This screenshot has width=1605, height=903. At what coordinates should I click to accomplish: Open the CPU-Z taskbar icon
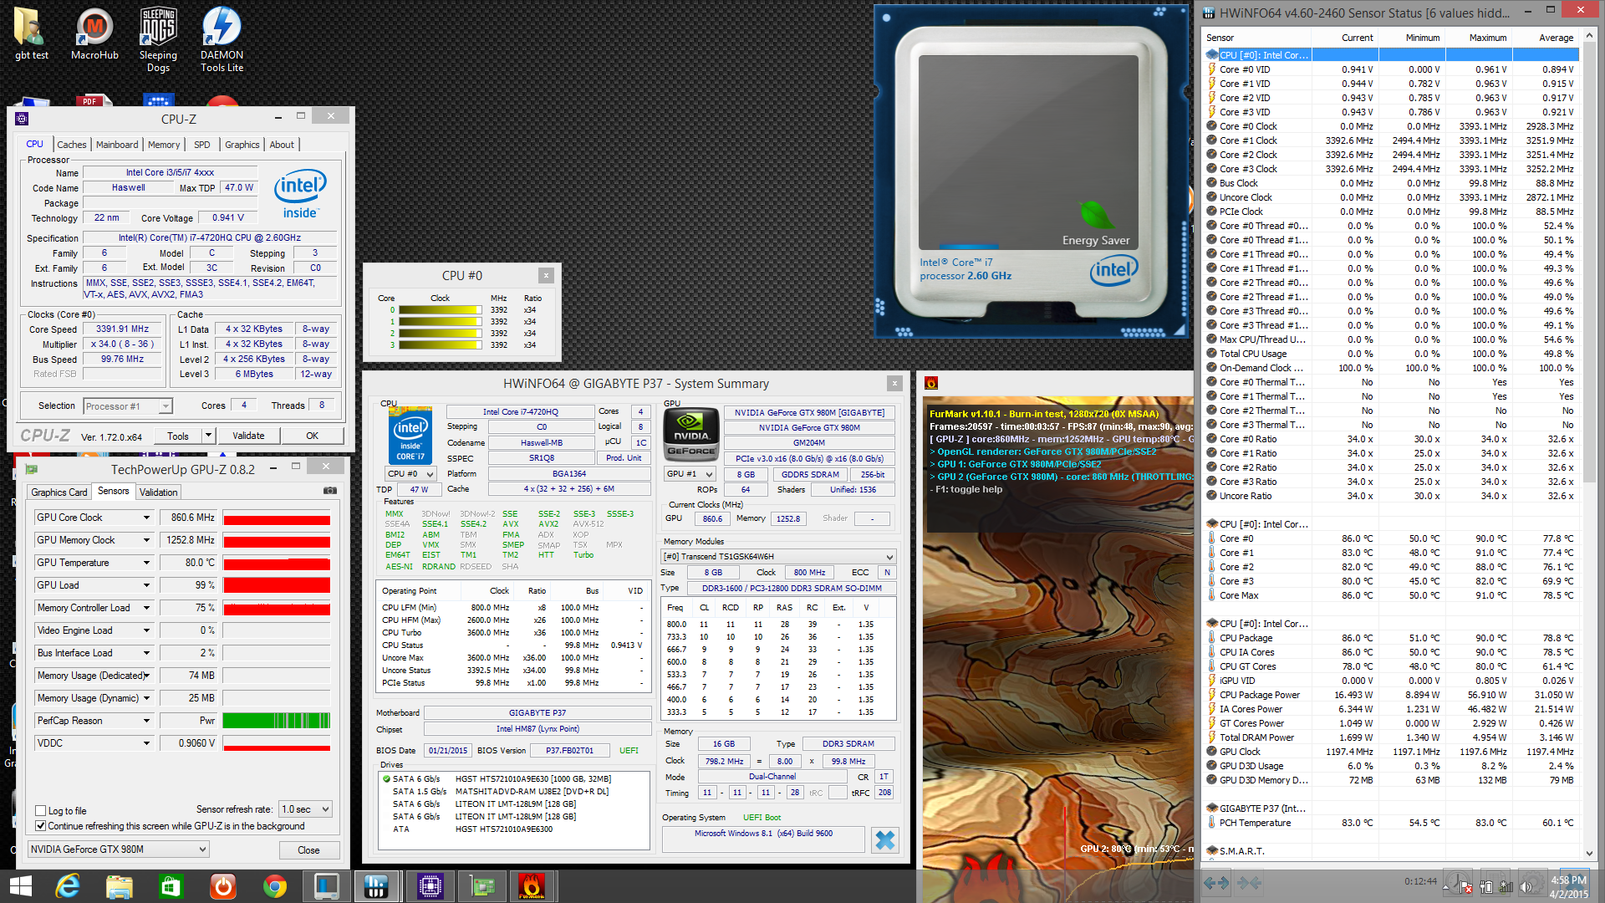(430, 885)
